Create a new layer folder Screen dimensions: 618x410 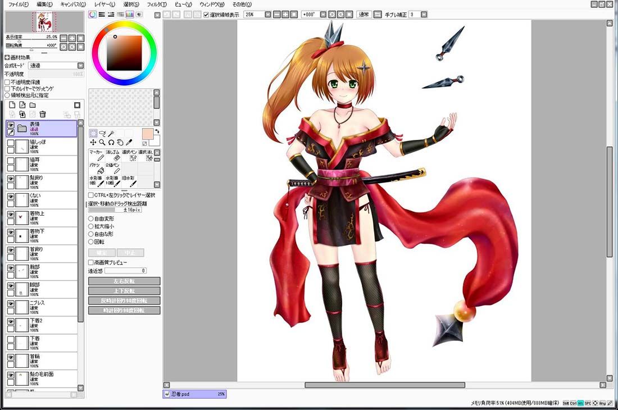tap(33, 105)
